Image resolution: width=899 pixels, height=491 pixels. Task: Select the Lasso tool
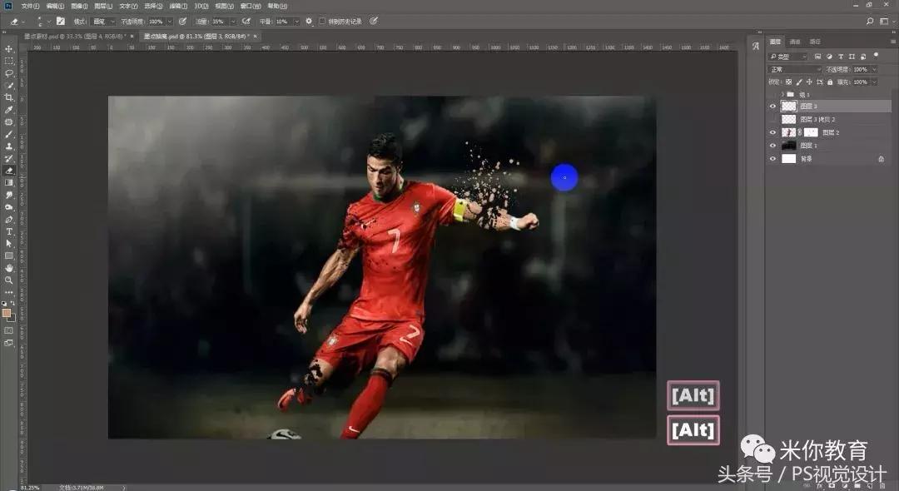pos(9,73)
